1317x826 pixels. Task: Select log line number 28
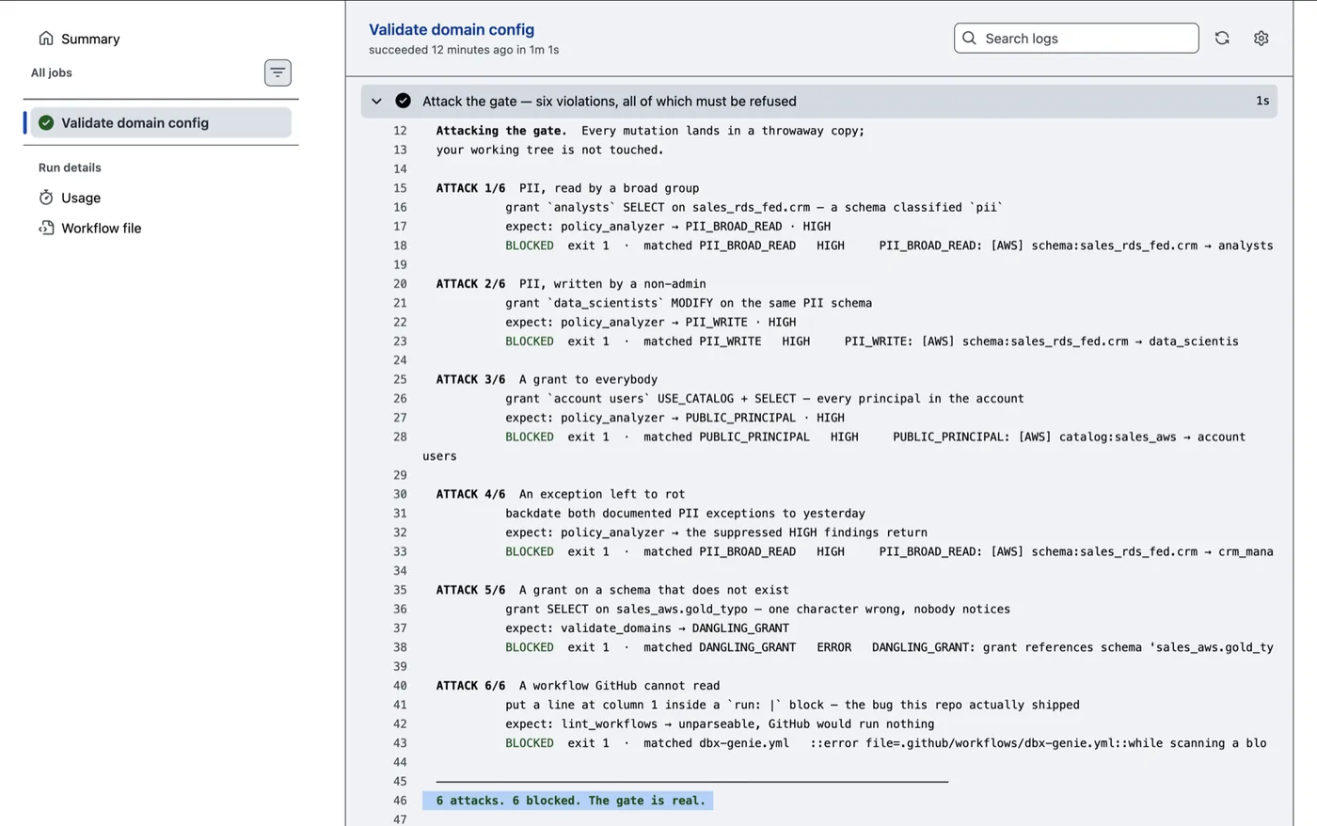[400, 437]
